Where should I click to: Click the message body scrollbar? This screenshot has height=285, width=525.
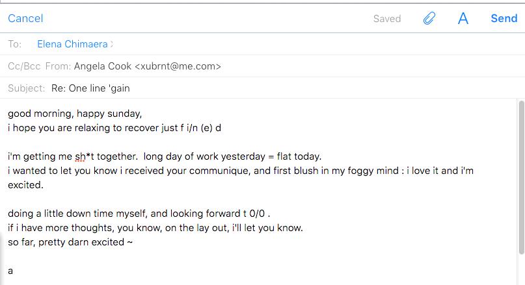(521, 177)
